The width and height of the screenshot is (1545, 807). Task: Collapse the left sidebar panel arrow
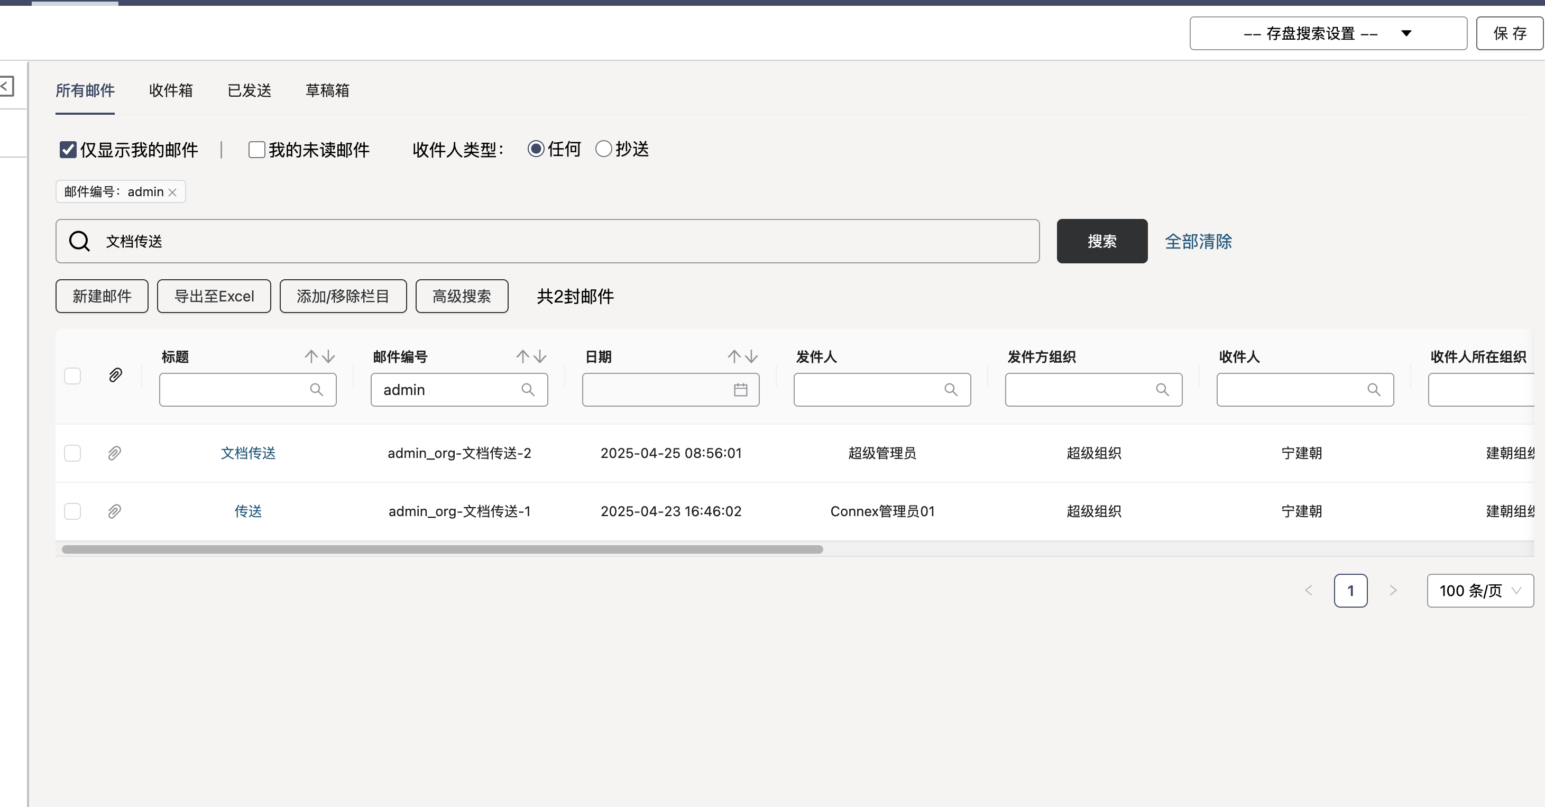coord(6,86)
